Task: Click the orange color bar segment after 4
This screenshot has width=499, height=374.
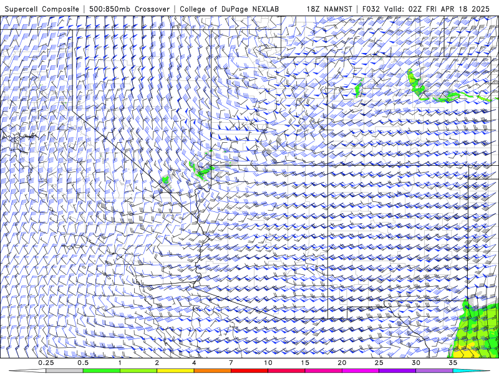Action: point(212,371)
